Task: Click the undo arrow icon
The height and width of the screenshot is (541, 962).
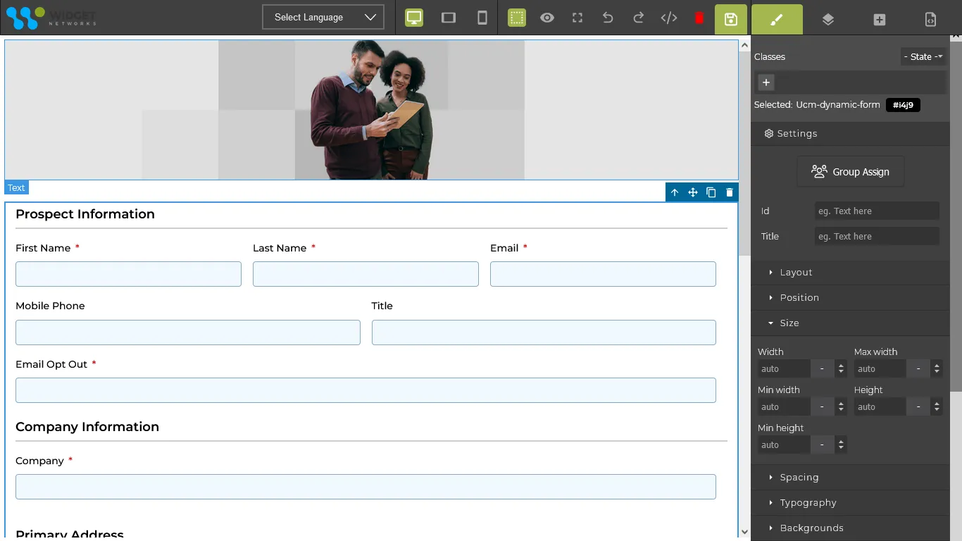Action: [x=608, y=18]
